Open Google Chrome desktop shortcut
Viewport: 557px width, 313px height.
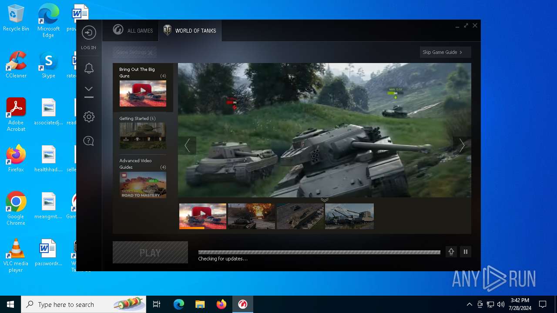16,209
